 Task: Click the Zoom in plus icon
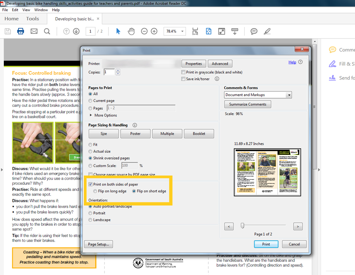[x=154, y=31]
